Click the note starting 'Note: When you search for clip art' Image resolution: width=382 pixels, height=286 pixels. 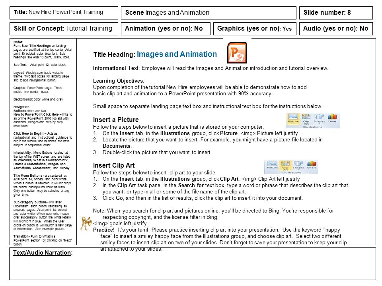click(213, 214)
